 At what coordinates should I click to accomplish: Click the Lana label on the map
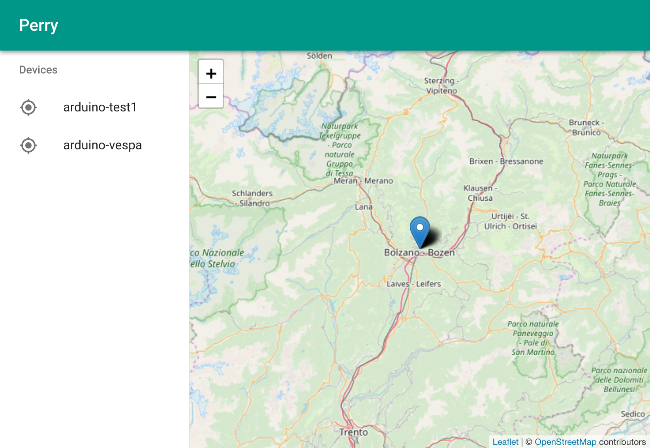364,207
